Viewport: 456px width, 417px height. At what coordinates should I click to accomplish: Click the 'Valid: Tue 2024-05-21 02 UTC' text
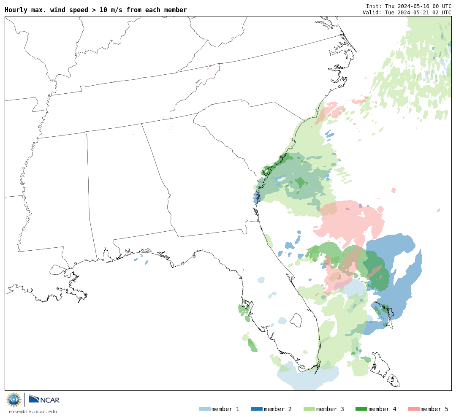(407, 13)
